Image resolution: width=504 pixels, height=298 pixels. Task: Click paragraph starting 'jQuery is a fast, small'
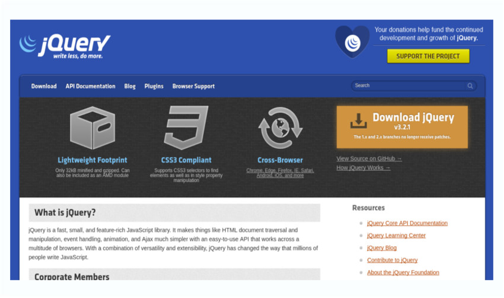173,243
